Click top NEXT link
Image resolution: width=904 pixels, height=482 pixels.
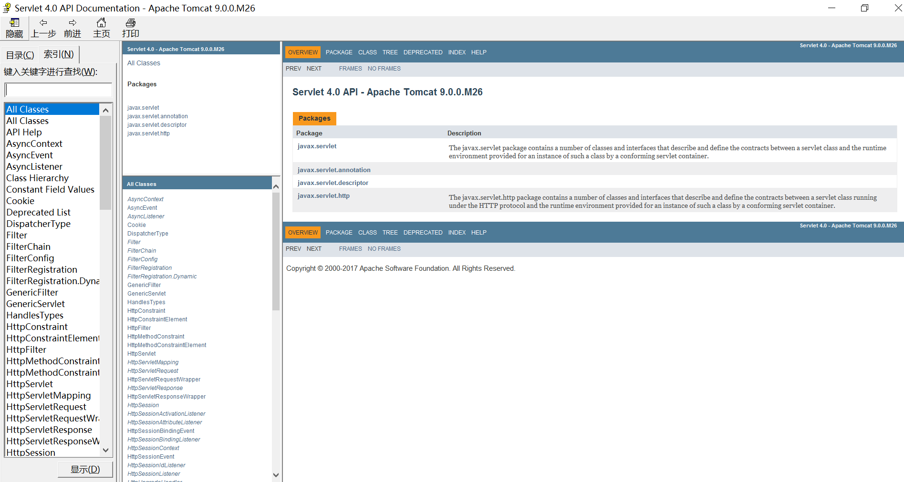(314, 69)
